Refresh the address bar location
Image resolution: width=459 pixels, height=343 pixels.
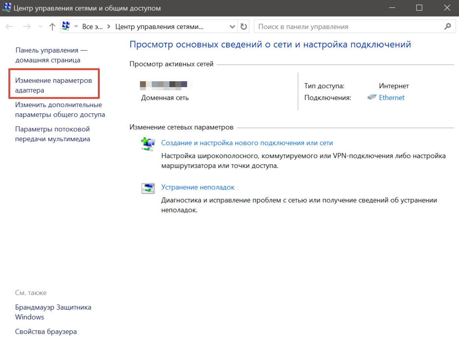[x=244, y=27]
